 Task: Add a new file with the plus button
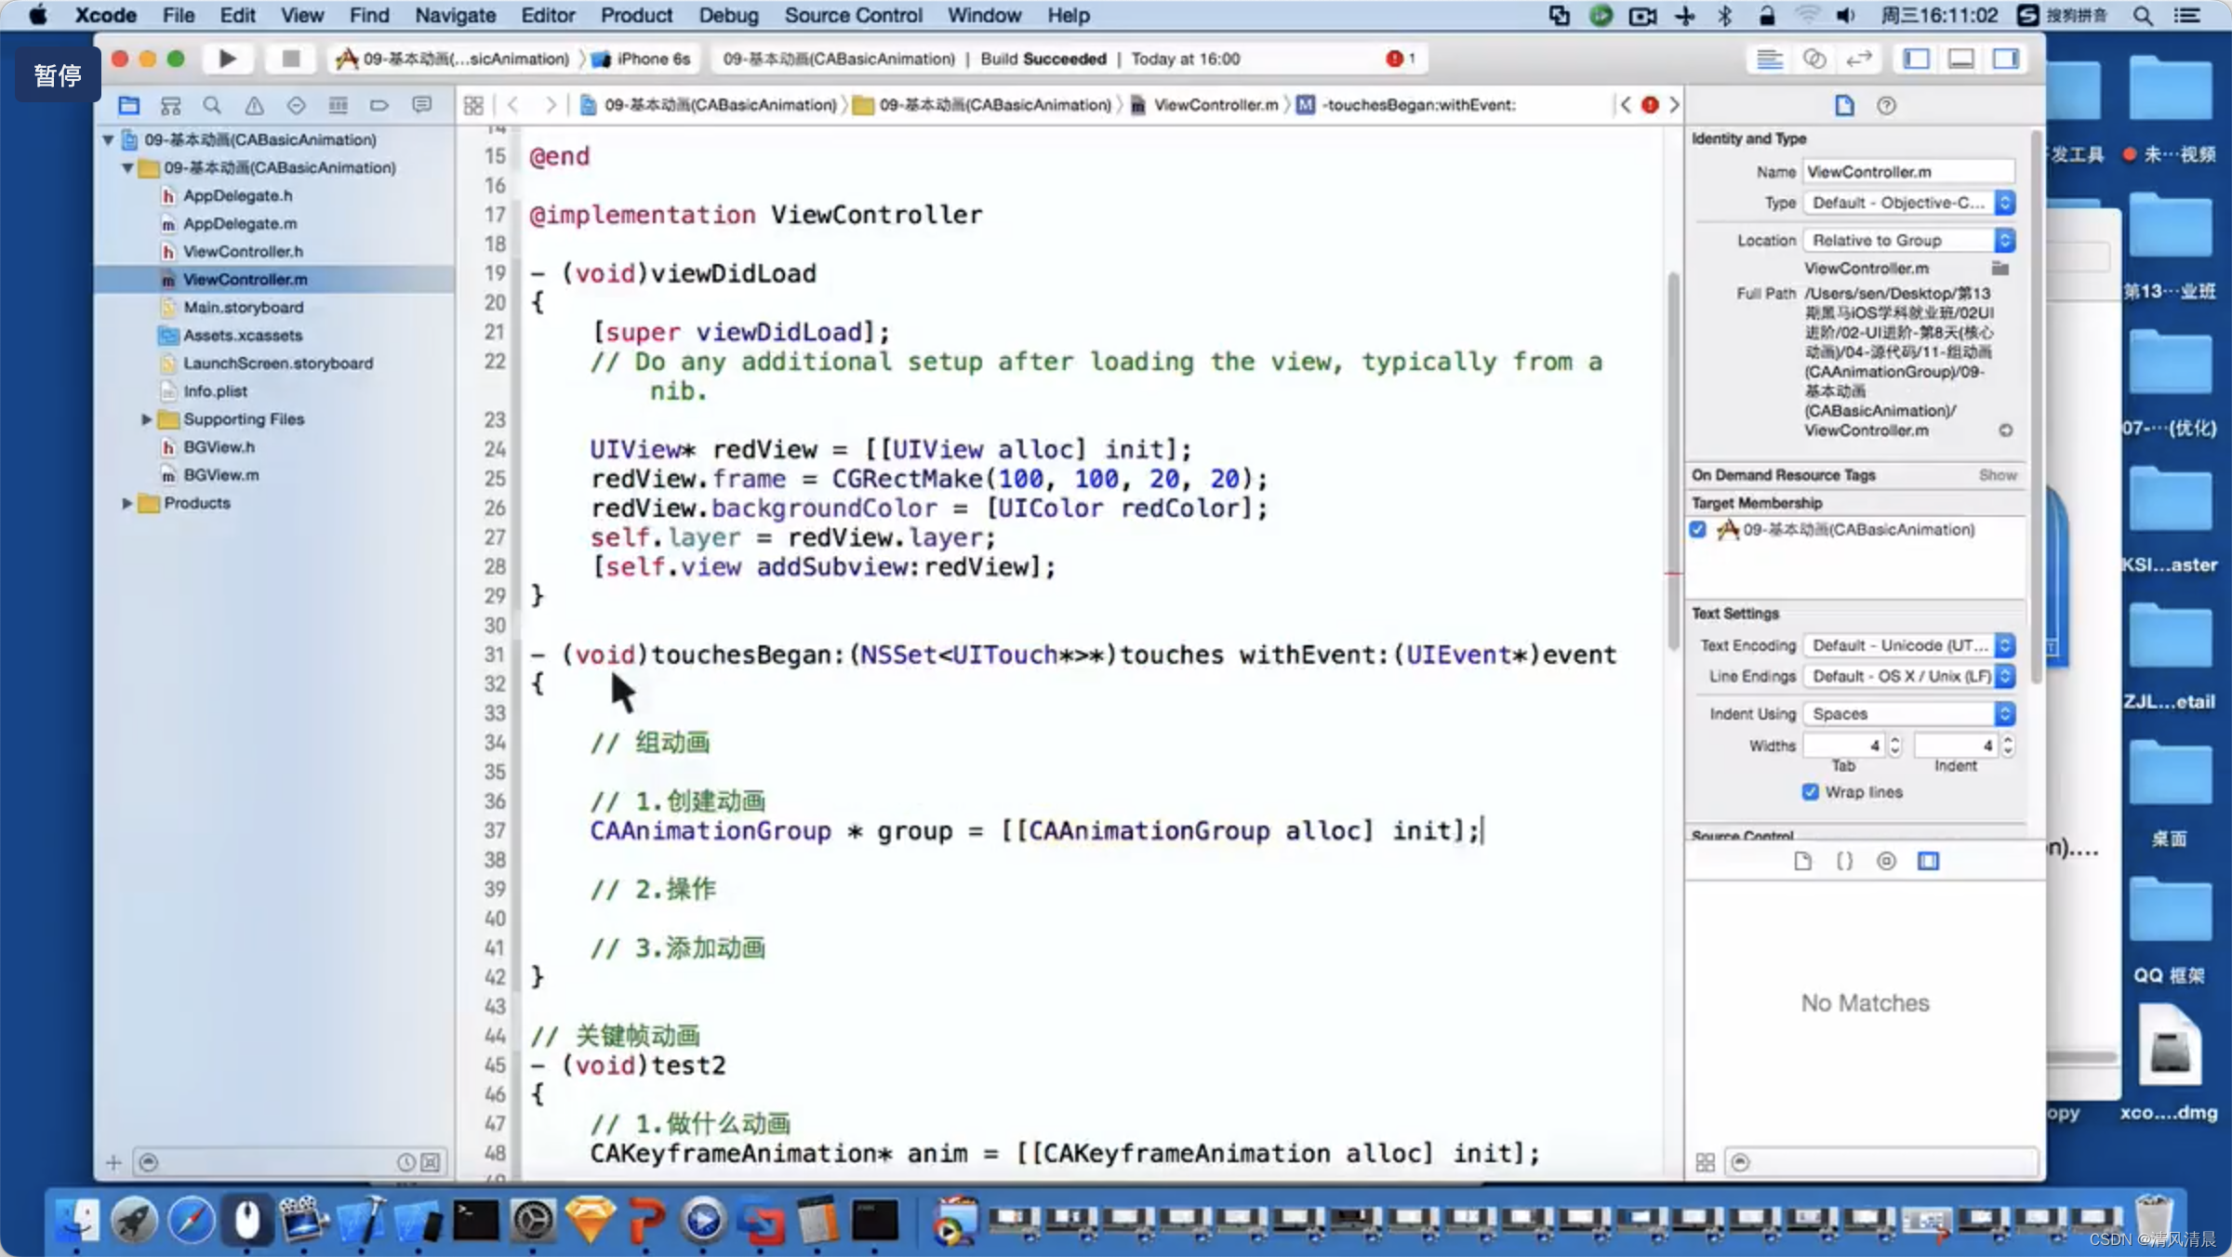pyautogui.click(x=113, y=1162)
